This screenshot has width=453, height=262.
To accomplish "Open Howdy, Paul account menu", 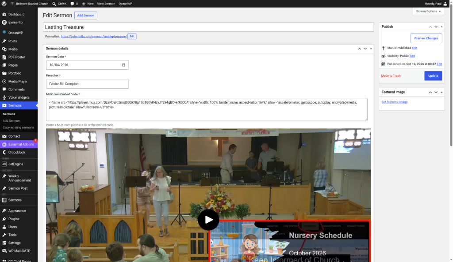I will [x=436, y=4].
